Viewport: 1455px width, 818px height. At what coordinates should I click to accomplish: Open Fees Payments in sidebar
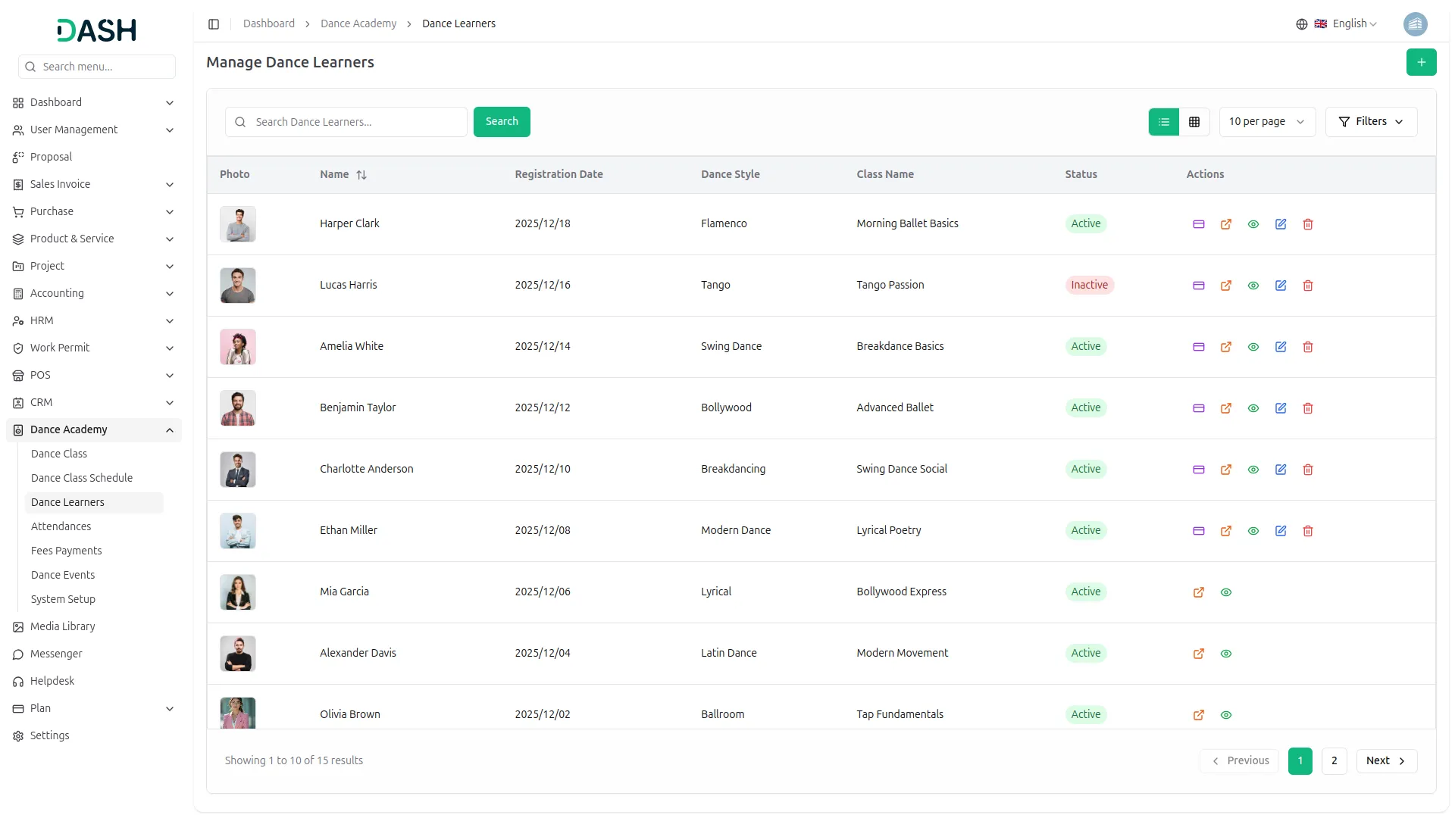point(66,551)
